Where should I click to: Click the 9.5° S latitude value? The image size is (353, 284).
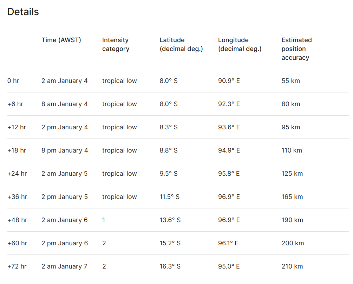point(169,174)
